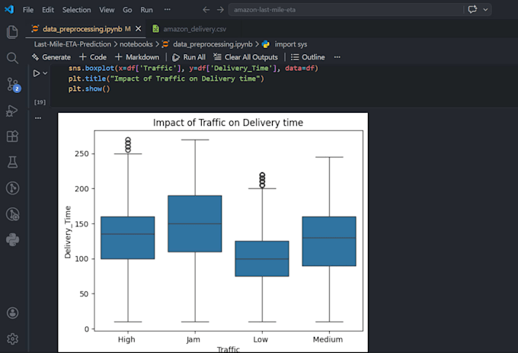
Task: Close the data_preprocessing.ipynb tab
Action: tap(139, 29)
